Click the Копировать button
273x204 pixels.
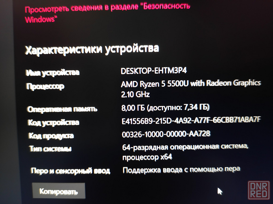(x=59, y=191)
